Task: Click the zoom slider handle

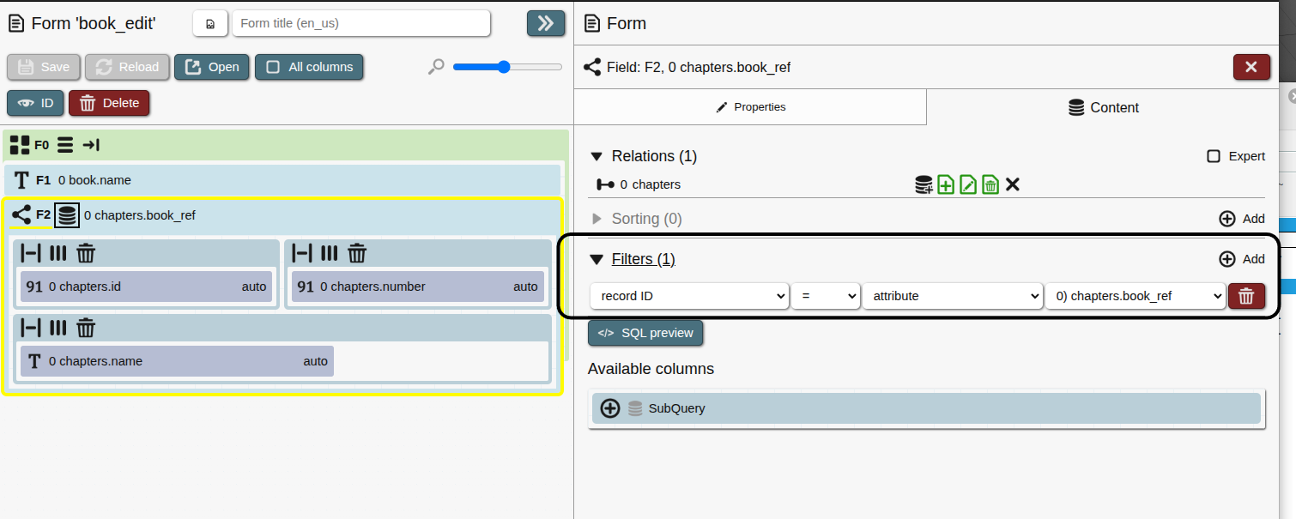Action: (x=504, y=67)
